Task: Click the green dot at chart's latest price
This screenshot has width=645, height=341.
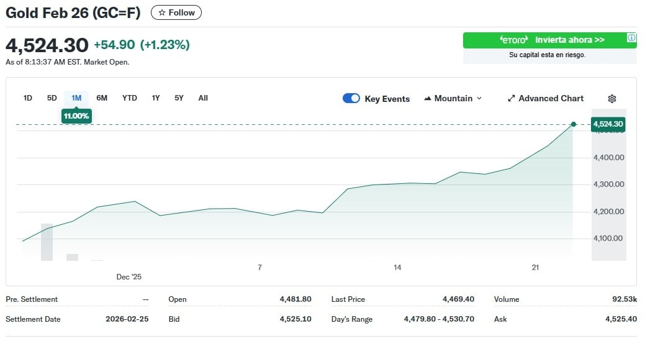Action: (x=573, y=124)
